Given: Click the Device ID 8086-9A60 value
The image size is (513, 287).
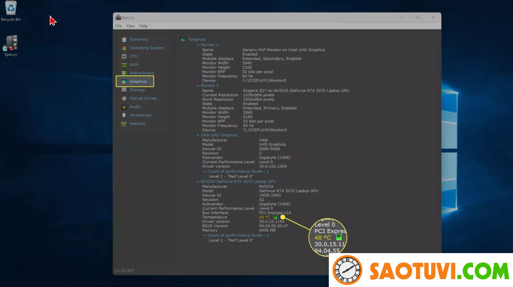Looking at the screenshot, I should [x=270, y=149].
